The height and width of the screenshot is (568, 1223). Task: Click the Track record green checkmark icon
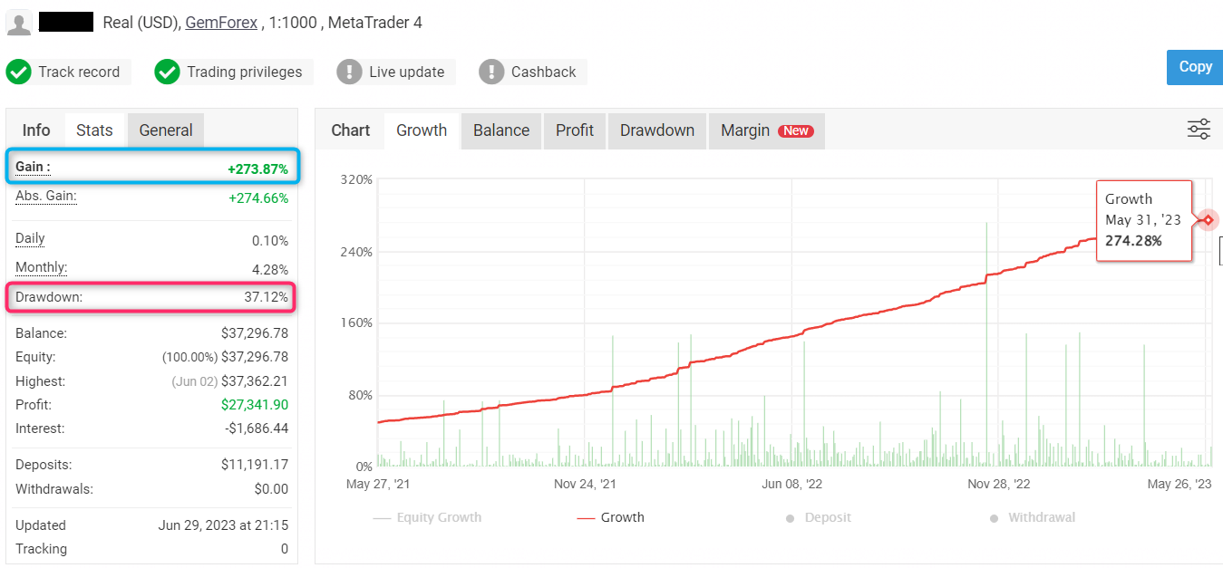(x=19, y=72)
